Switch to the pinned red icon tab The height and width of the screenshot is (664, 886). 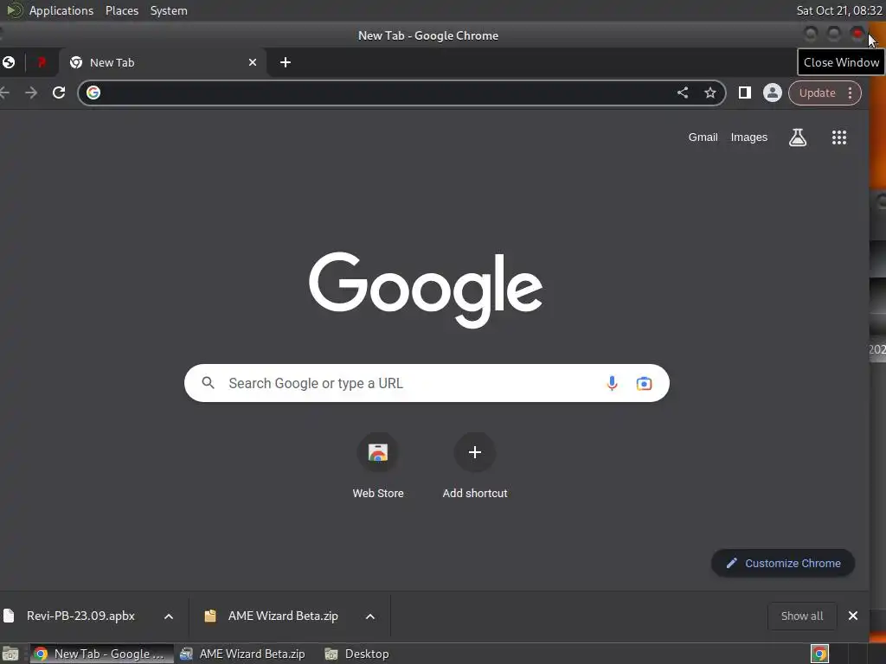(42, 62)
